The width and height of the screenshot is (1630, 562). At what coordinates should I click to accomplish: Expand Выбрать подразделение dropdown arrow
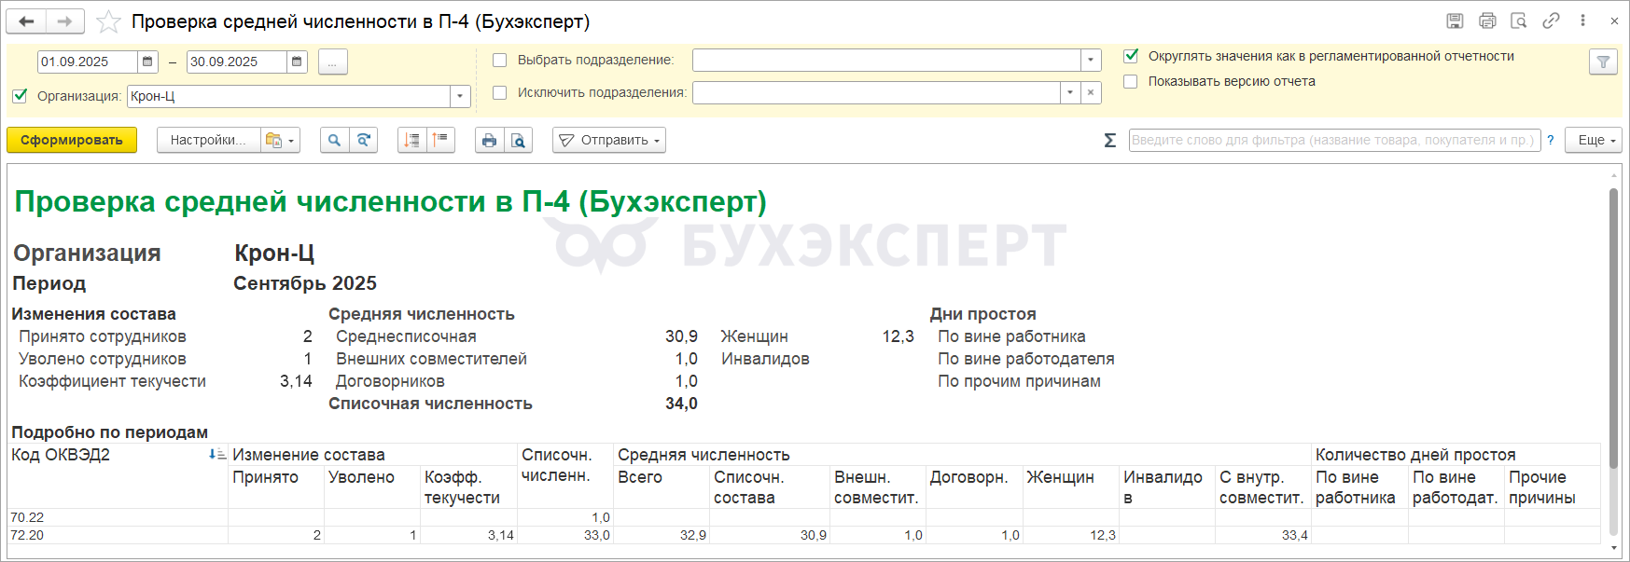coord(1091,60)
